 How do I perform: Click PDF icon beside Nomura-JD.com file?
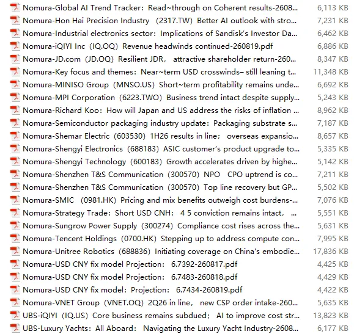(15, 59)
